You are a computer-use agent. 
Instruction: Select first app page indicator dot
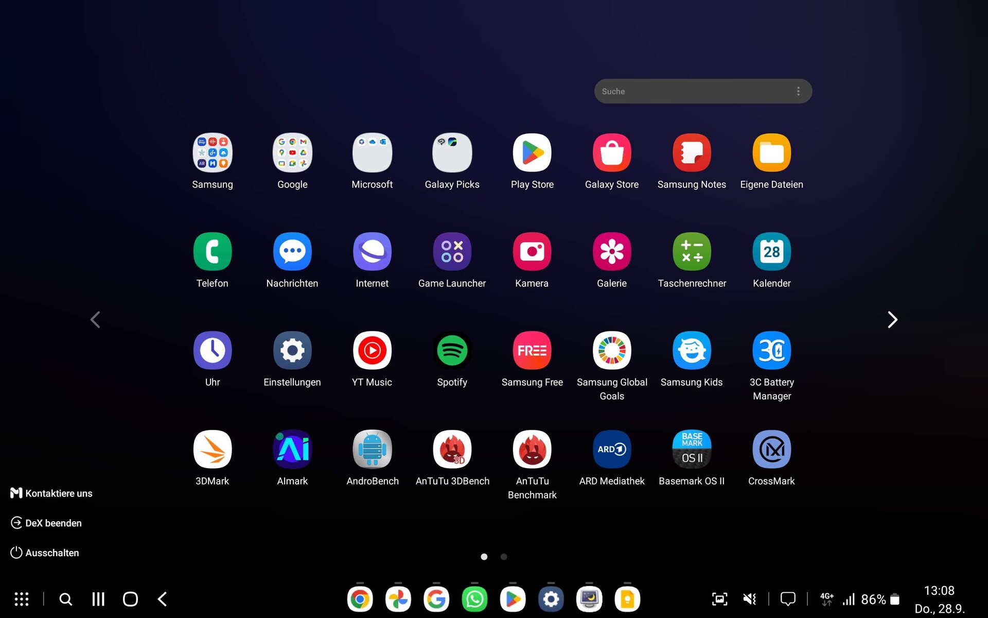pyautogui.click(x=484, y=557)
